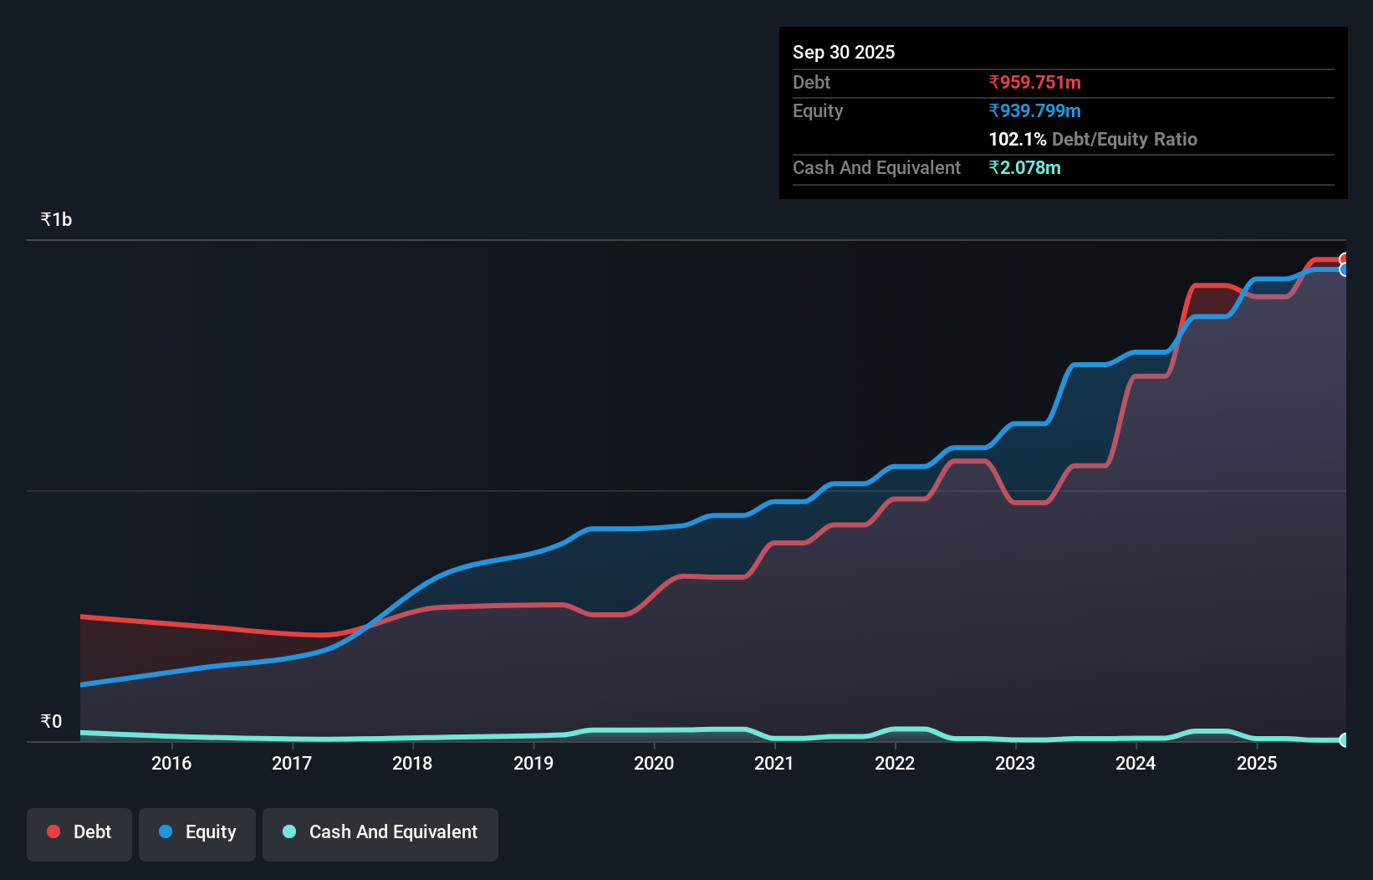Toggle the Equity series via its legend button
1373x880 pixels.
197,832
